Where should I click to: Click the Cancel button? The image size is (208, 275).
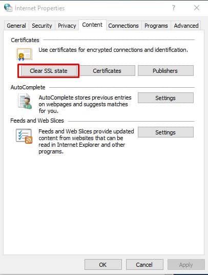click(144, 264)
